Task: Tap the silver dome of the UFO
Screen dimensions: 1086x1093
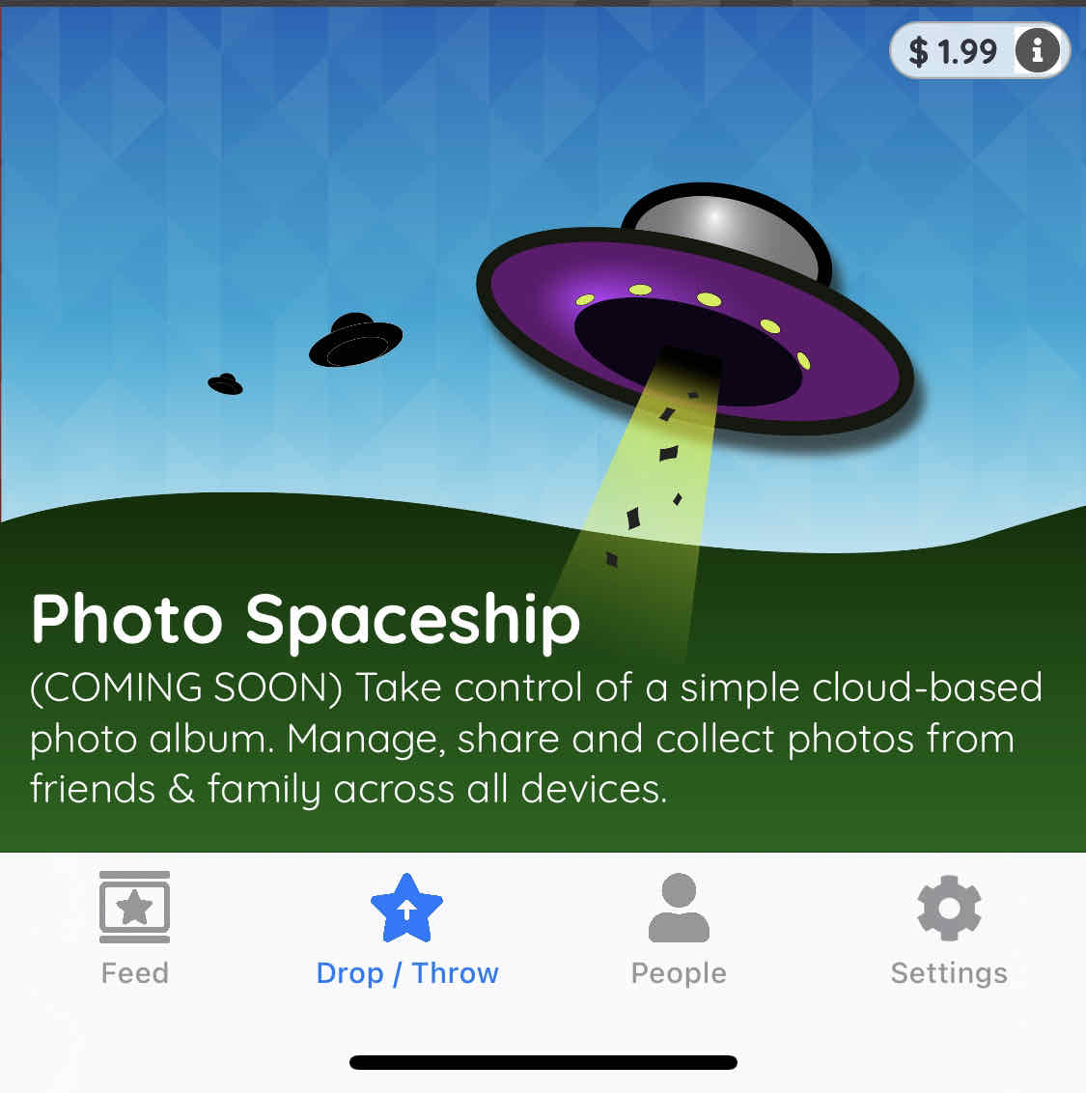Action: tap(726, 229)
